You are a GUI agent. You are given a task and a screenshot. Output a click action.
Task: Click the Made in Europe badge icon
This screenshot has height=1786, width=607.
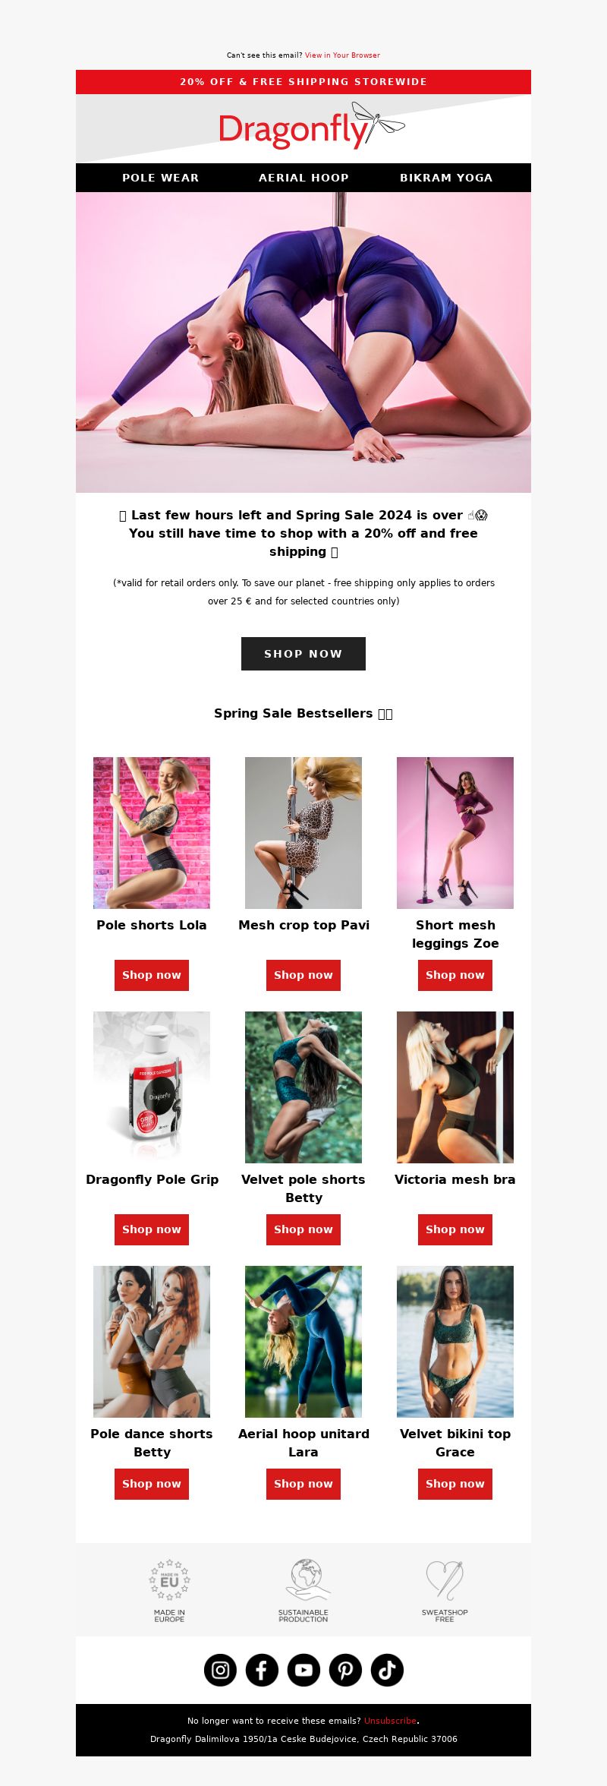point(169,1580)
